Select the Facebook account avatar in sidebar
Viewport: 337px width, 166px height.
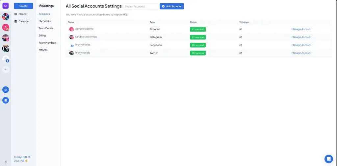[6, 59]
